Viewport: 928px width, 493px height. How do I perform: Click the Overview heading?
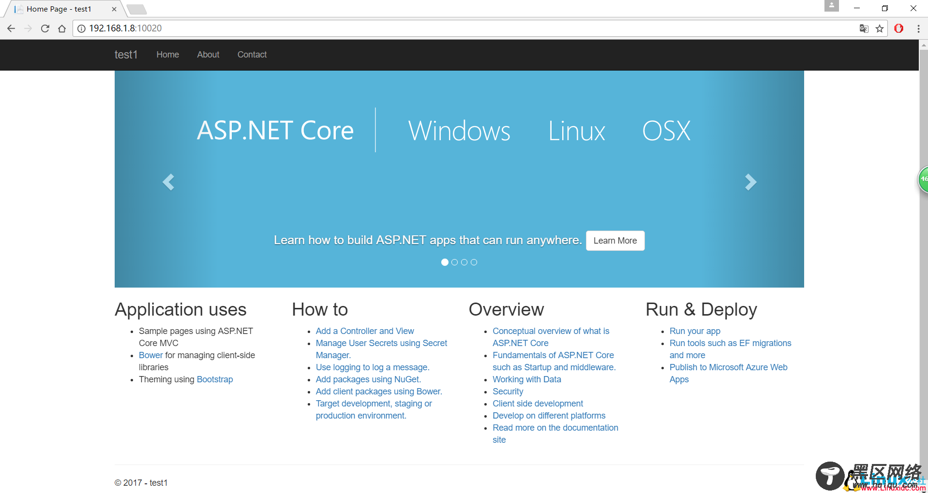506,309
